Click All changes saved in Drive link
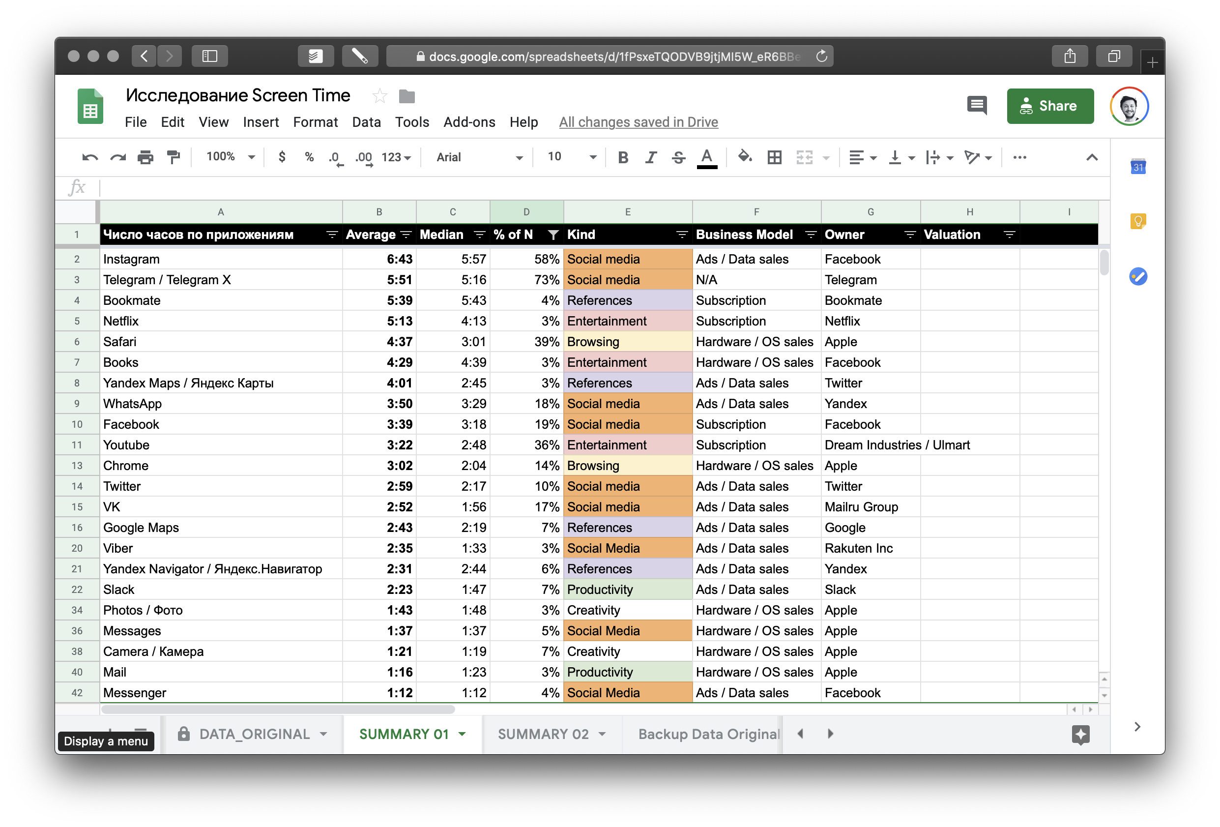The height and width of the screenshot is (827, 1220). pyautogui.click(x=638, y=122)
